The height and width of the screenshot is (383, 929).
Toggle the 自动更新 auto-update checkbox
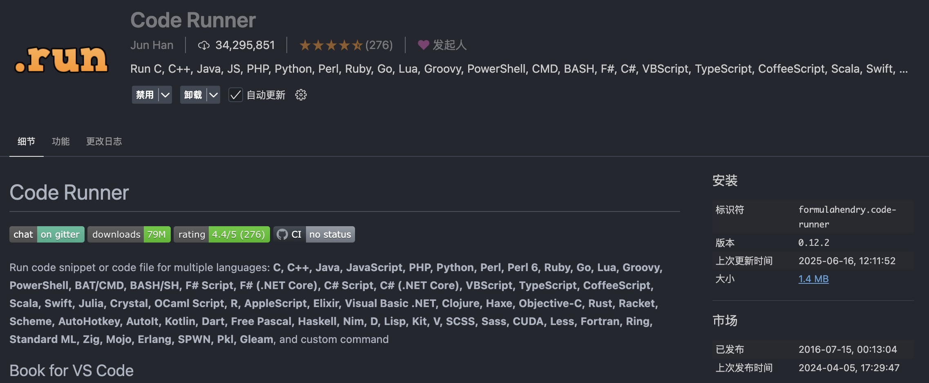(235, 95)
